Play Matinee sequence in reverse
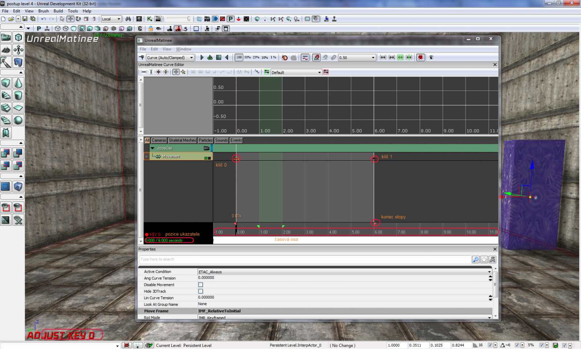This screenshot has height=349, width=581. [x=227, y=57]
